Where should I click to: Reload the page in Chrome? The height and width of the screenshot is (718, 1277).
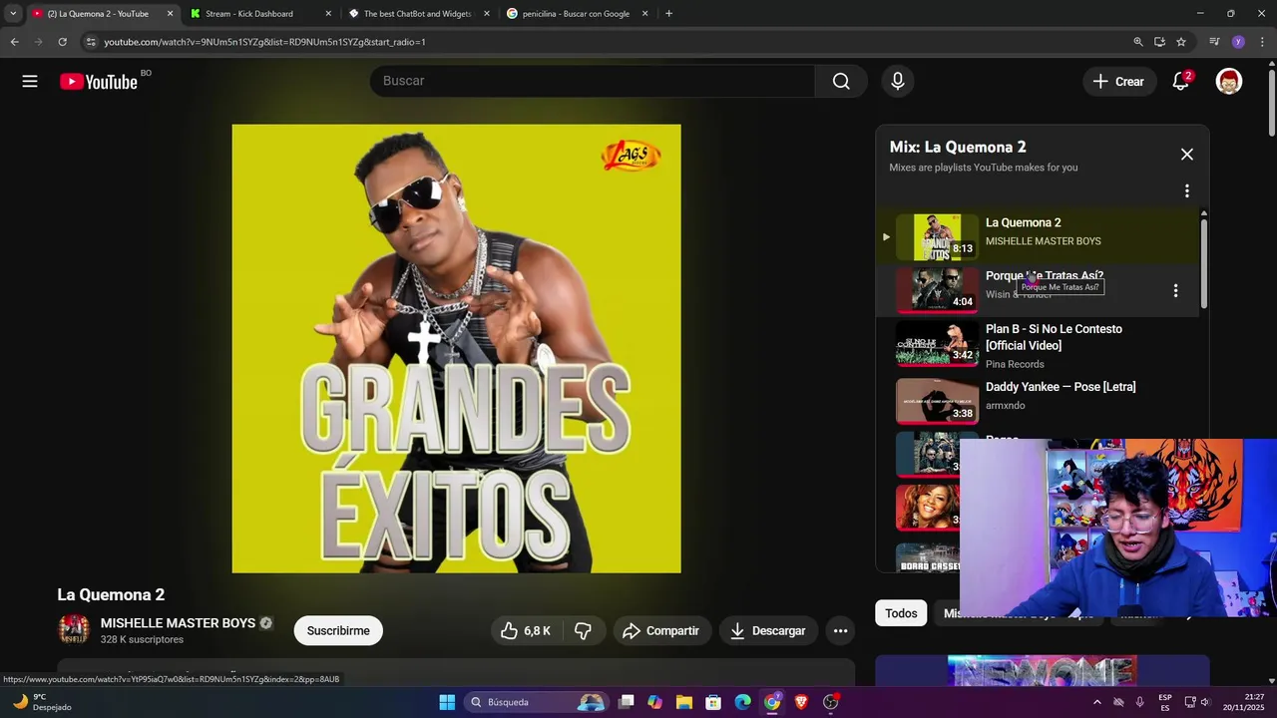click(62, 42)
